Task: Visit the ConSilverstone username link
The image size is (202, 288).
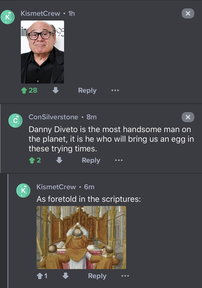Action: (53, 117)
